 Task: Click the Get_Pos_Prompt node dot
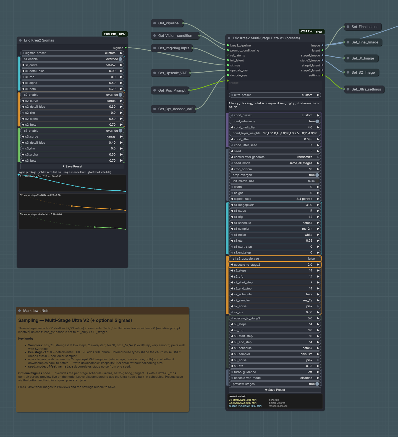pyautogui.click(x=155, y=90)
